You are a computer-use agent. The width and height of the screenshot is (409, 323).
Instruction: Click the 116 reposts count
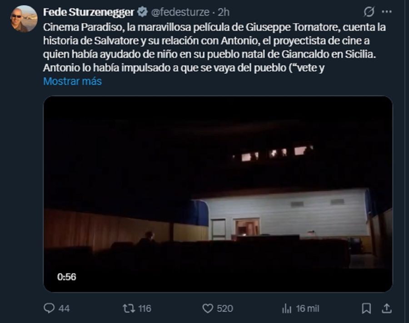pyautogui.click(x=145, y=308)
